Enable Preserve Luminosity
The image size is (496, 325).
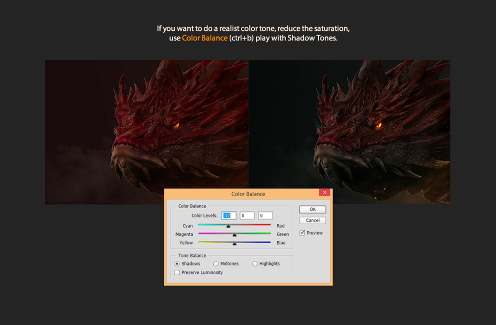(x=177, y=273)
